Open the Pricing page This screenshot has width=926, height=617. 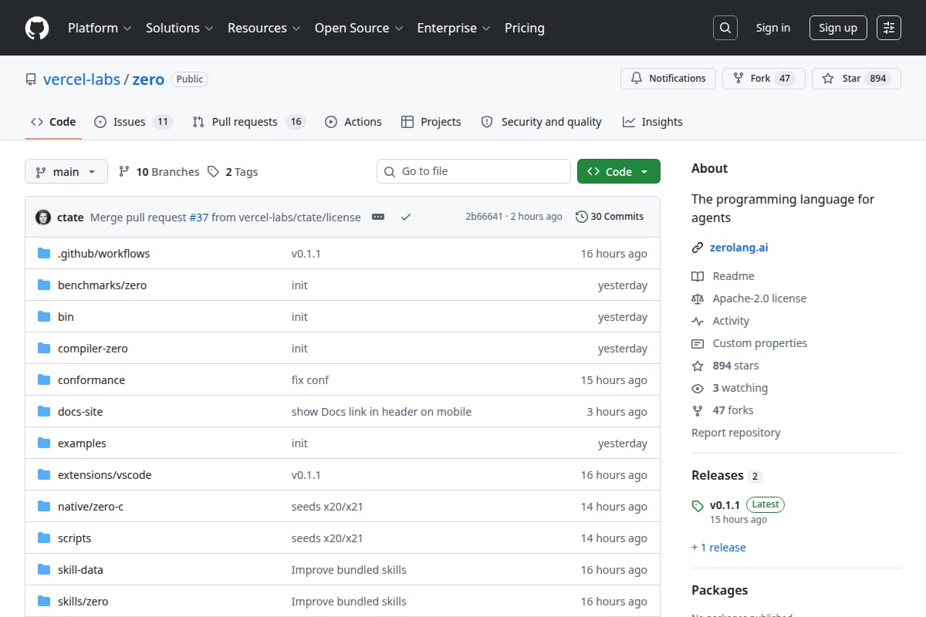(525, 28)
